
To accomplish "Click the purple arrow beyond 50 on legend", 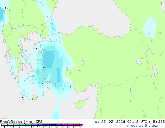I will [82, 125].
